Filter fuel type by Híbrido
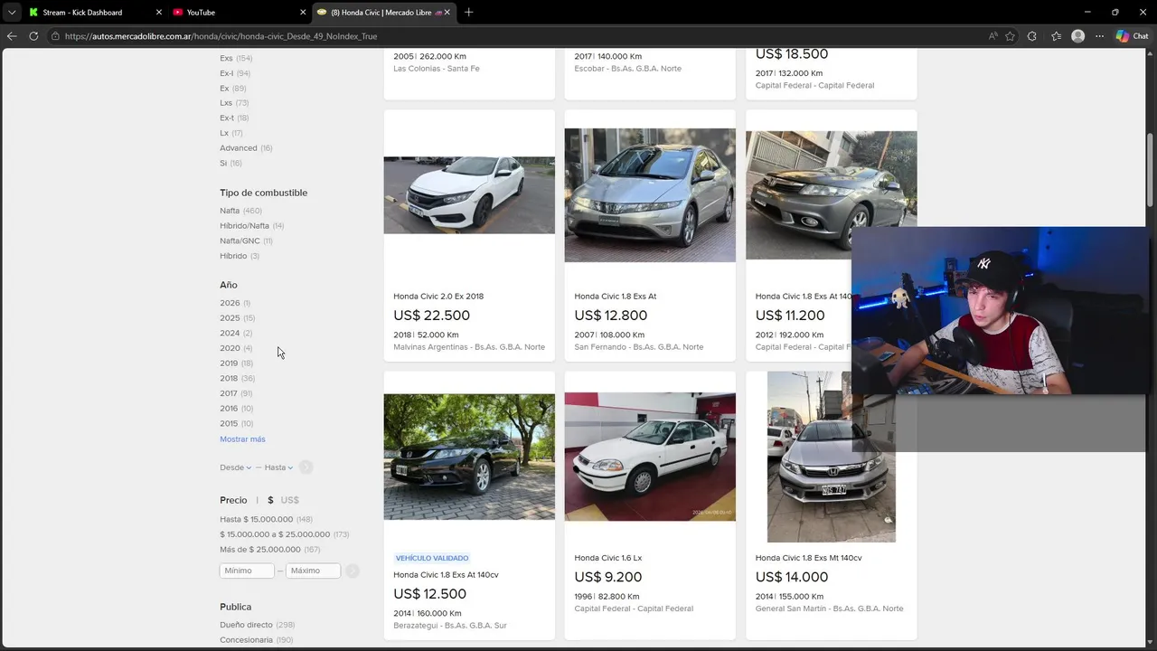This screenshot has width=1157, height=651. tap(240, 256)
